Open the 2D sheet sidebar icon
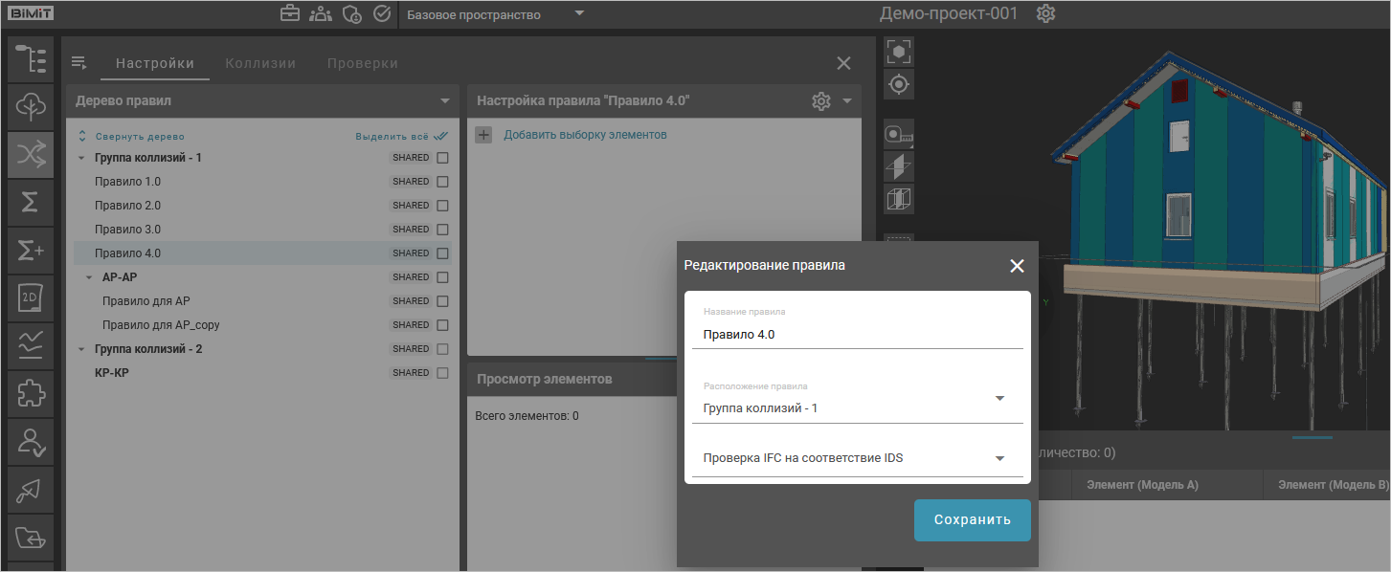Viewport: 1391px width, 572px height. [x=31, y=297]
